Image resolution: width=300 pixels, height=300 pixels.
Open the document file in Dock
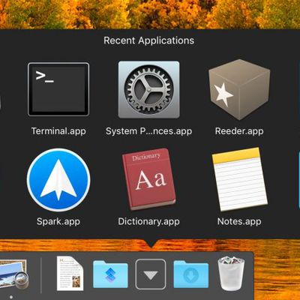click(x=70, y=273)
